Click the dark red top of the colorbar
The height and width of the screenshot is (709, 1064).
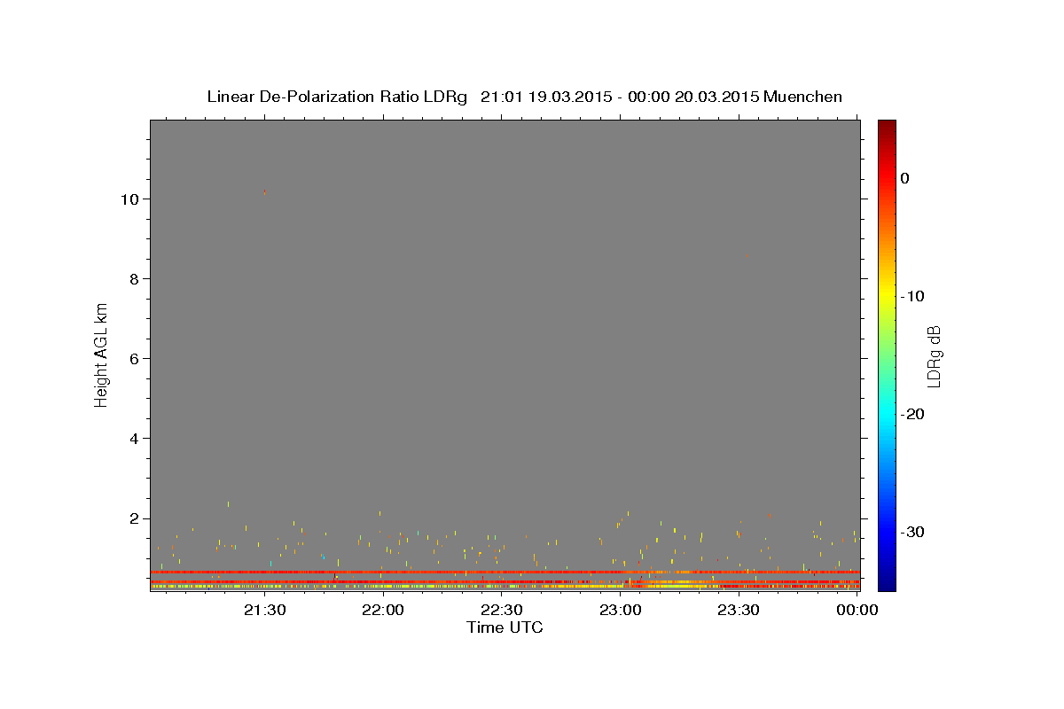tap(887, 127)
